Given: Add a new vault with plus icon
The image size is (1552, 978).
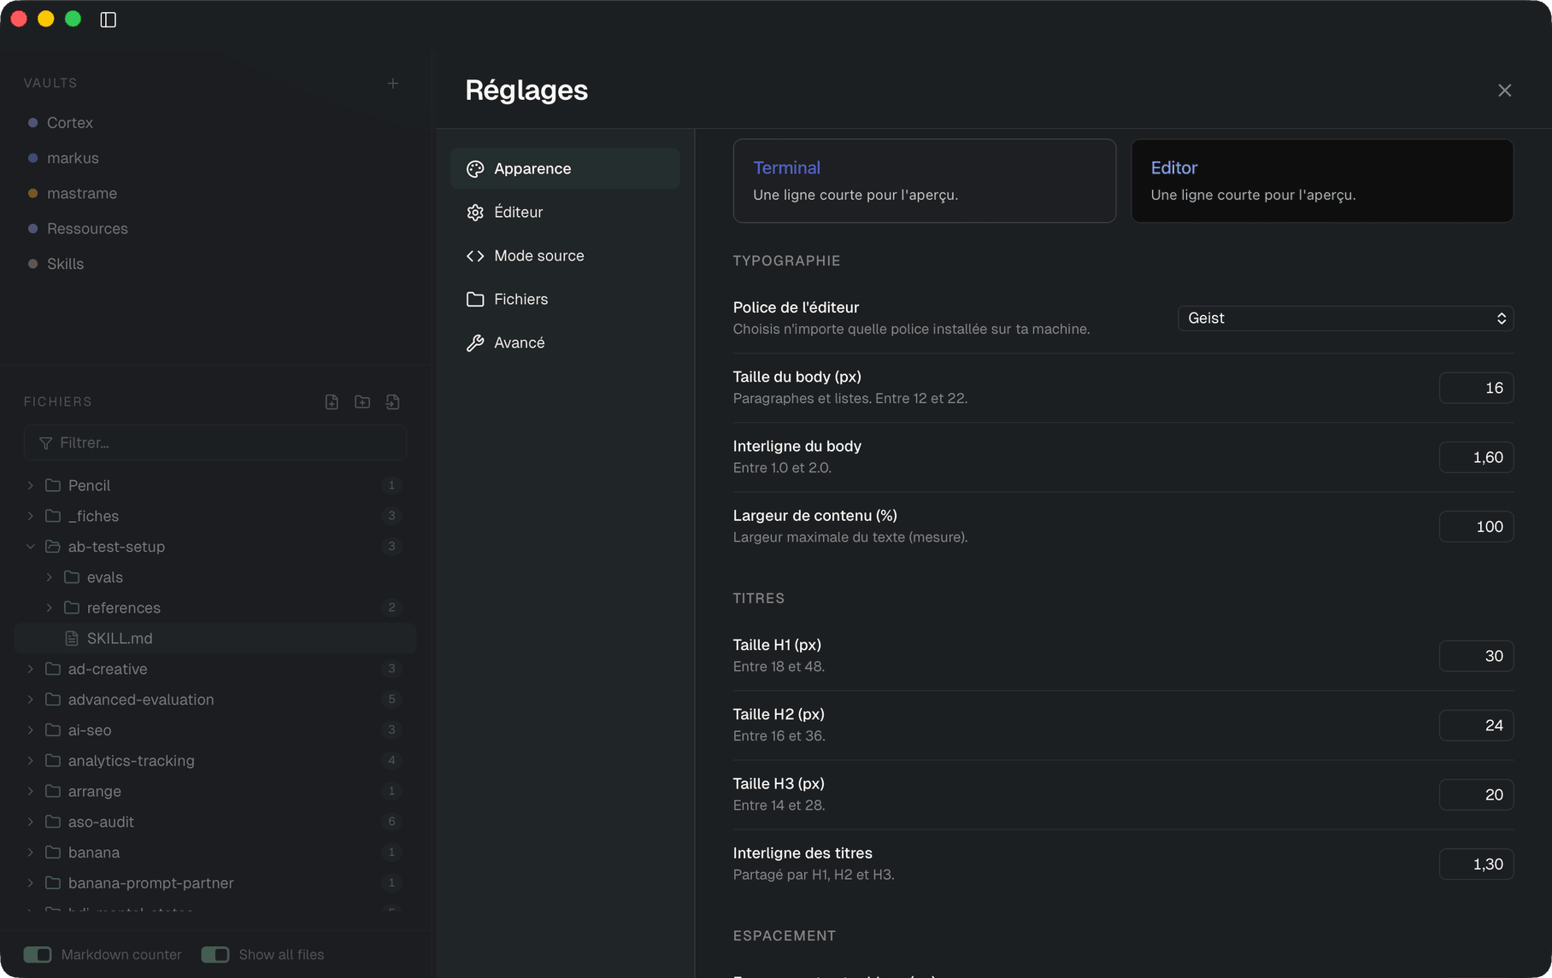Looking at the screenshot, I should pyautogui.click(x=393, y=83).
